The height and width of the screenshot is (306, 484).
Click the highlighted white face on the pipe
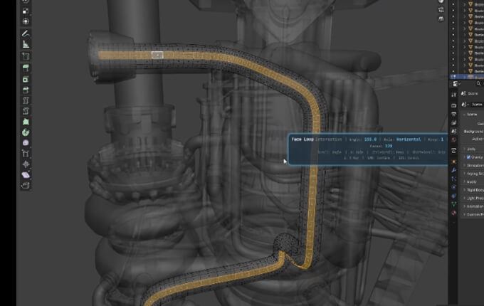coord(158,55)
